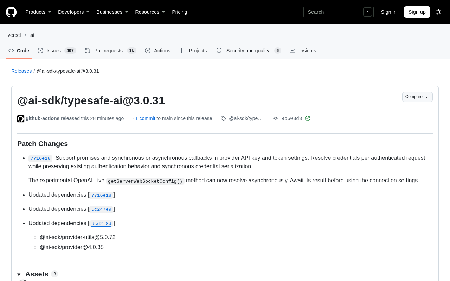The width and height of the screenshot is (450, 281).
Task: Open the dcd2f8d commit link
Action: pyautogui.click(x=101, y=224)
